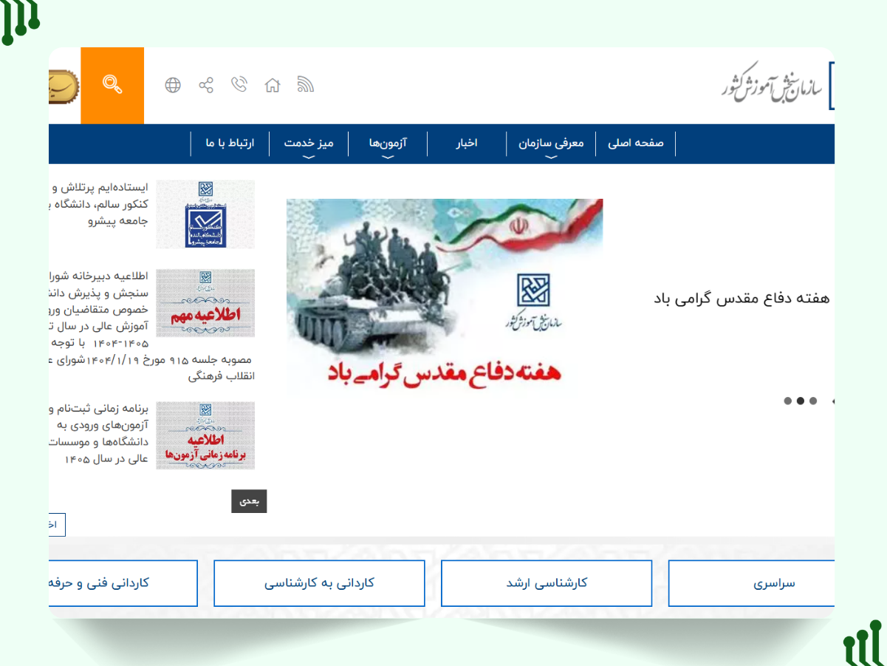Click the هفته دفاع مقدس tank banner
The width and height of the screenshot is (887, 666).
(445, 296)
